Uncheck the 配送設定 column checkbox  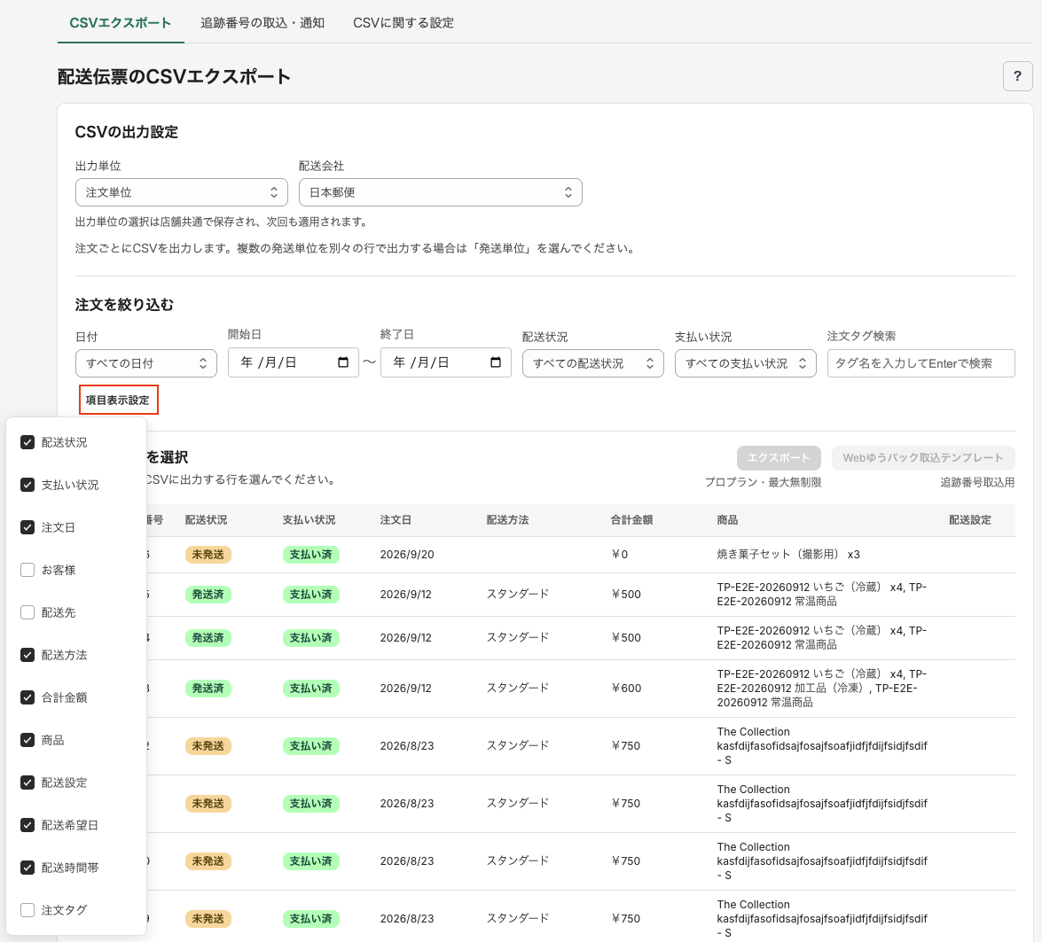(27, 782)
